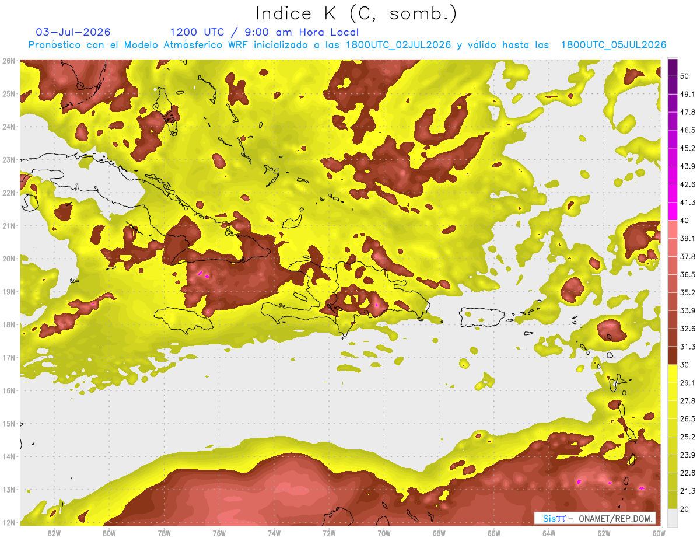
Task: Click the 20N latitude label
Action: coord(8,259)
